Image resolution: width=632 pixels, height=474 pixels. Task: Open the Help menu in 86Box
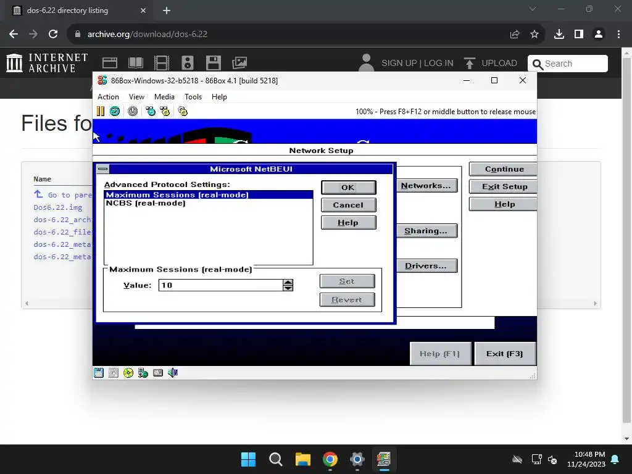219,97
